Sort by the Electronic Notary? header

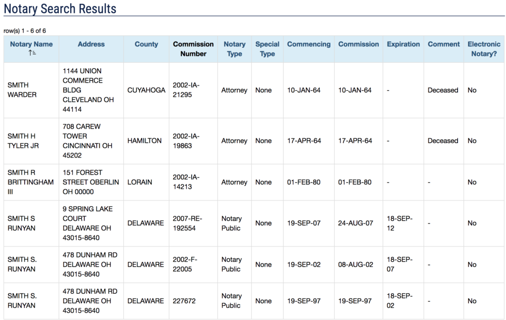point(484,48)
